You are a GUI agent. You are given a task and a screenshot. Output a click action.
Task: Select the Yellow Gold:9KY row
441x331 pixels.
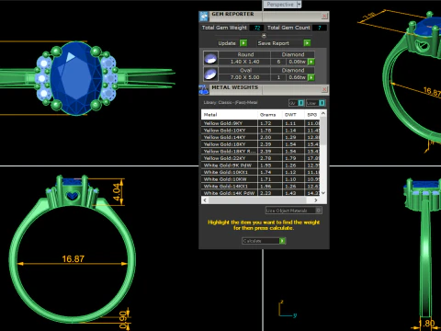[260, 123]
